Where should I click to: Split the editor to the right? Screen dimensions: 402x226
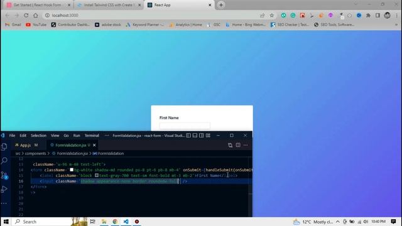(x=238, y=145)
